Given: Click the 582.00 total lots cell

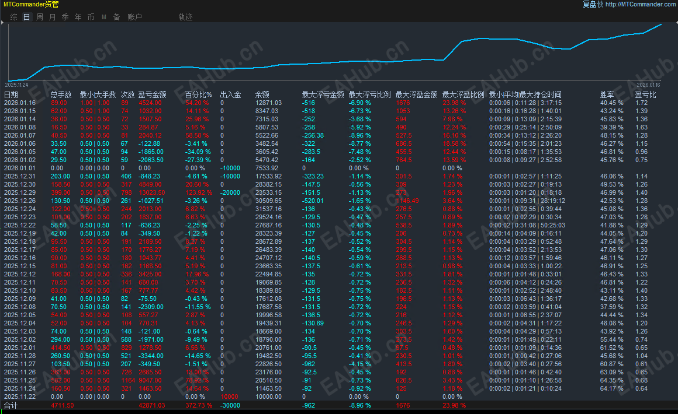Looking at the screenshot, I should pyautogui.click(x=61, y=380).
